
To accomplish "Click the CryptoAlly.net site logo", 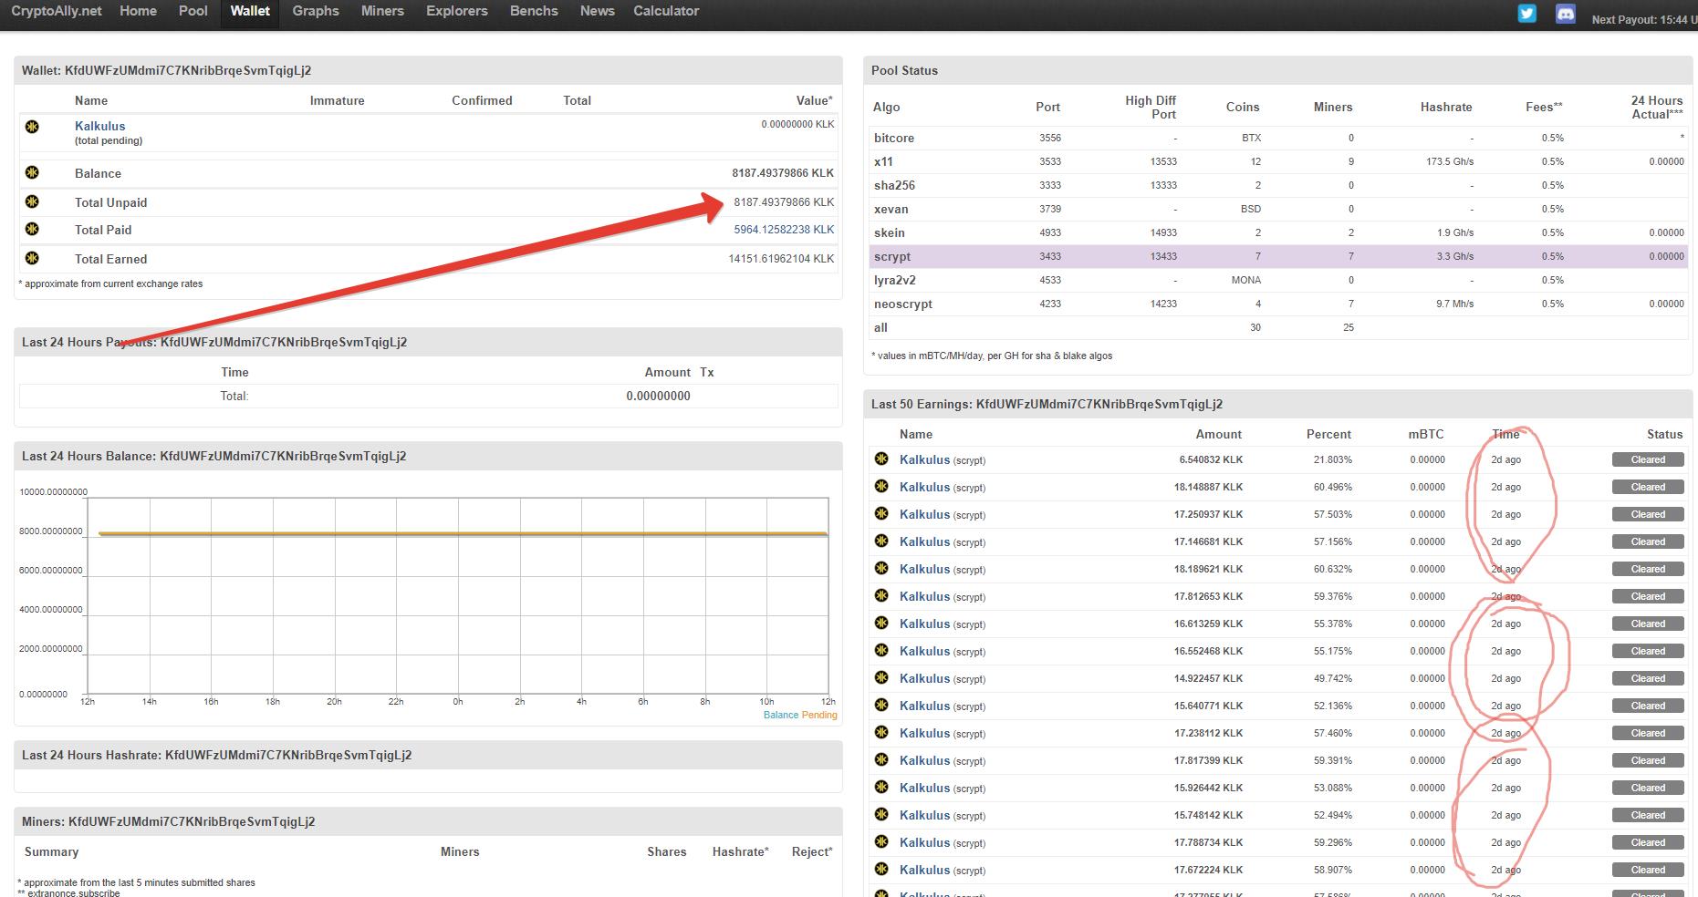I will pyautogui.click(x=57, y=11).
